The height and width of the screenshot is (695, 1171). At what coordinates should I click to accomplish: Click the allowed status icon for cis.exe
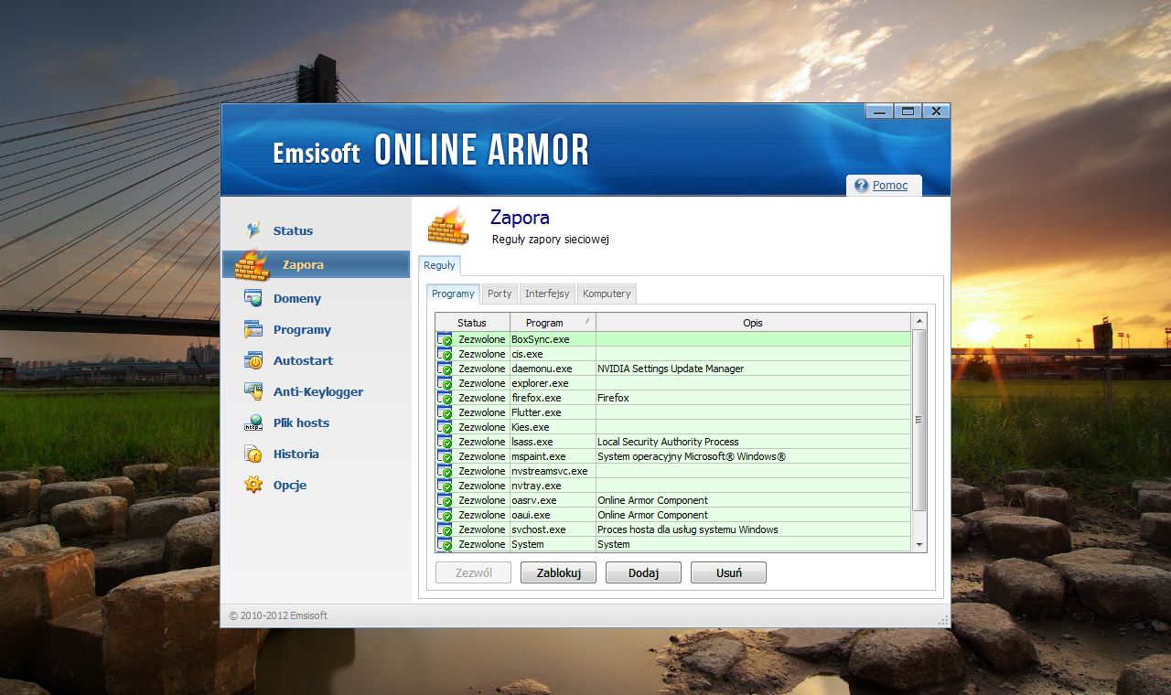tap(446, 354)
